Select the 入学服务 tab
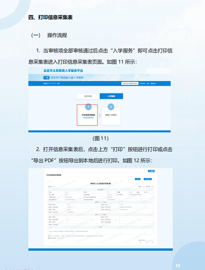205x270 pixels. coord(111,96)
